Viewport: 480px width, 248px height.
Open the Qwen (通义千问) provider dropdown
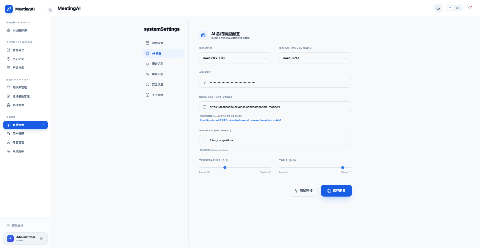coord(235,58)
